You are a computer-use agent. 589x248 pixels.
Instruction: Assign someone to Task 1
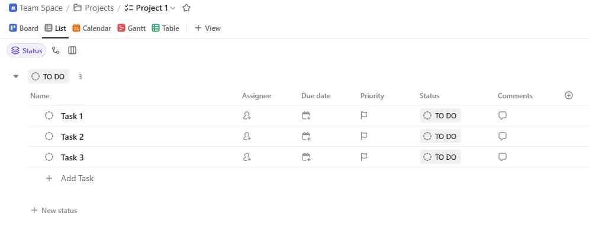point(247,116)
